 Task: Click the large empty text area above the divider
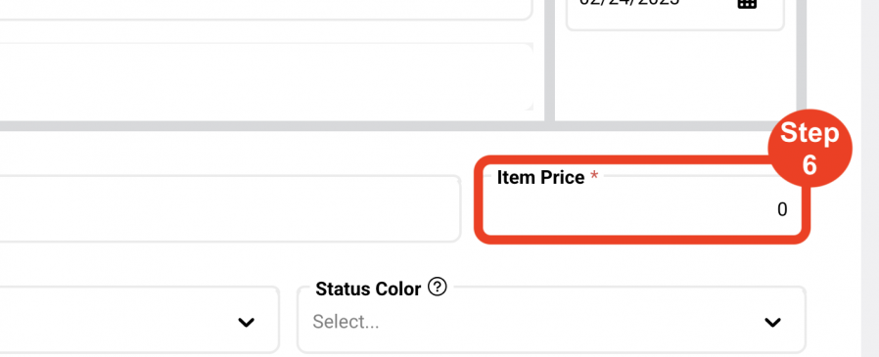pyautogui.click(x=266, y=77)
